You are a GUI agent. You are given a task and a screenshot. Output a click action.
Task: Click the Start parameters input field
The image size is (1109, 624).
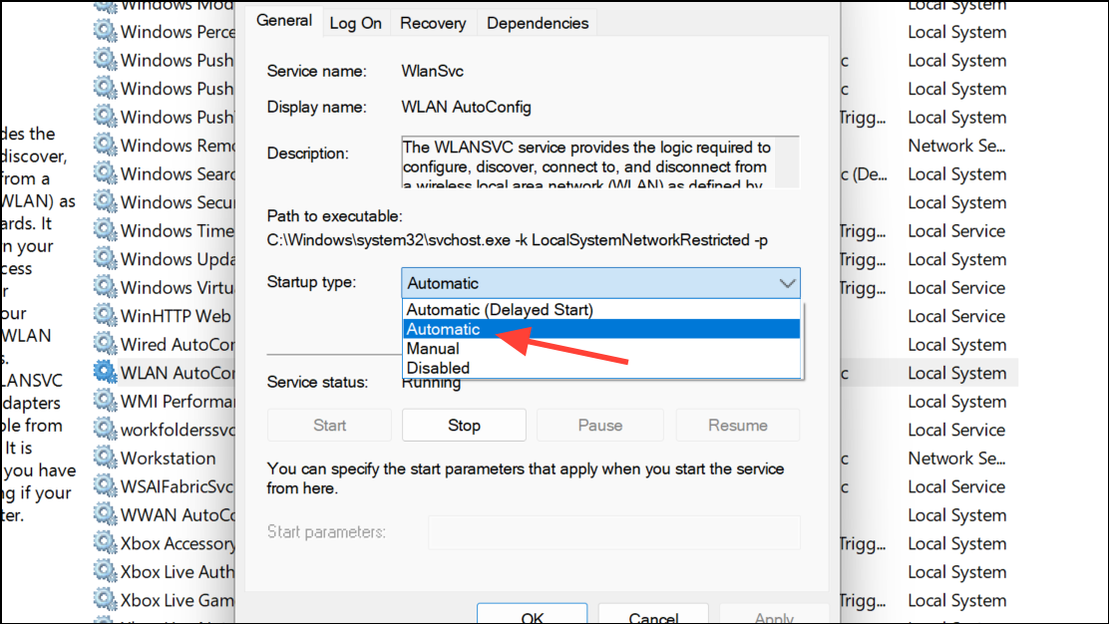614,532
